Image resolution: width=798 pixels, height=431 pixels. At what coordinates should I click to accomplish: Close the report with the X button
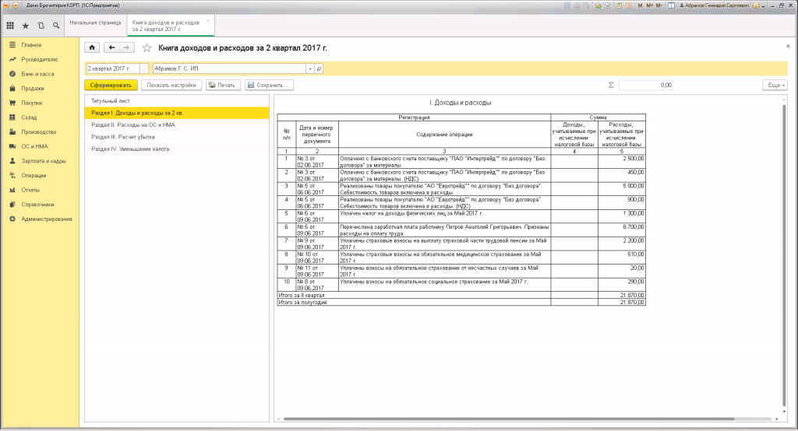coord(788,46)
